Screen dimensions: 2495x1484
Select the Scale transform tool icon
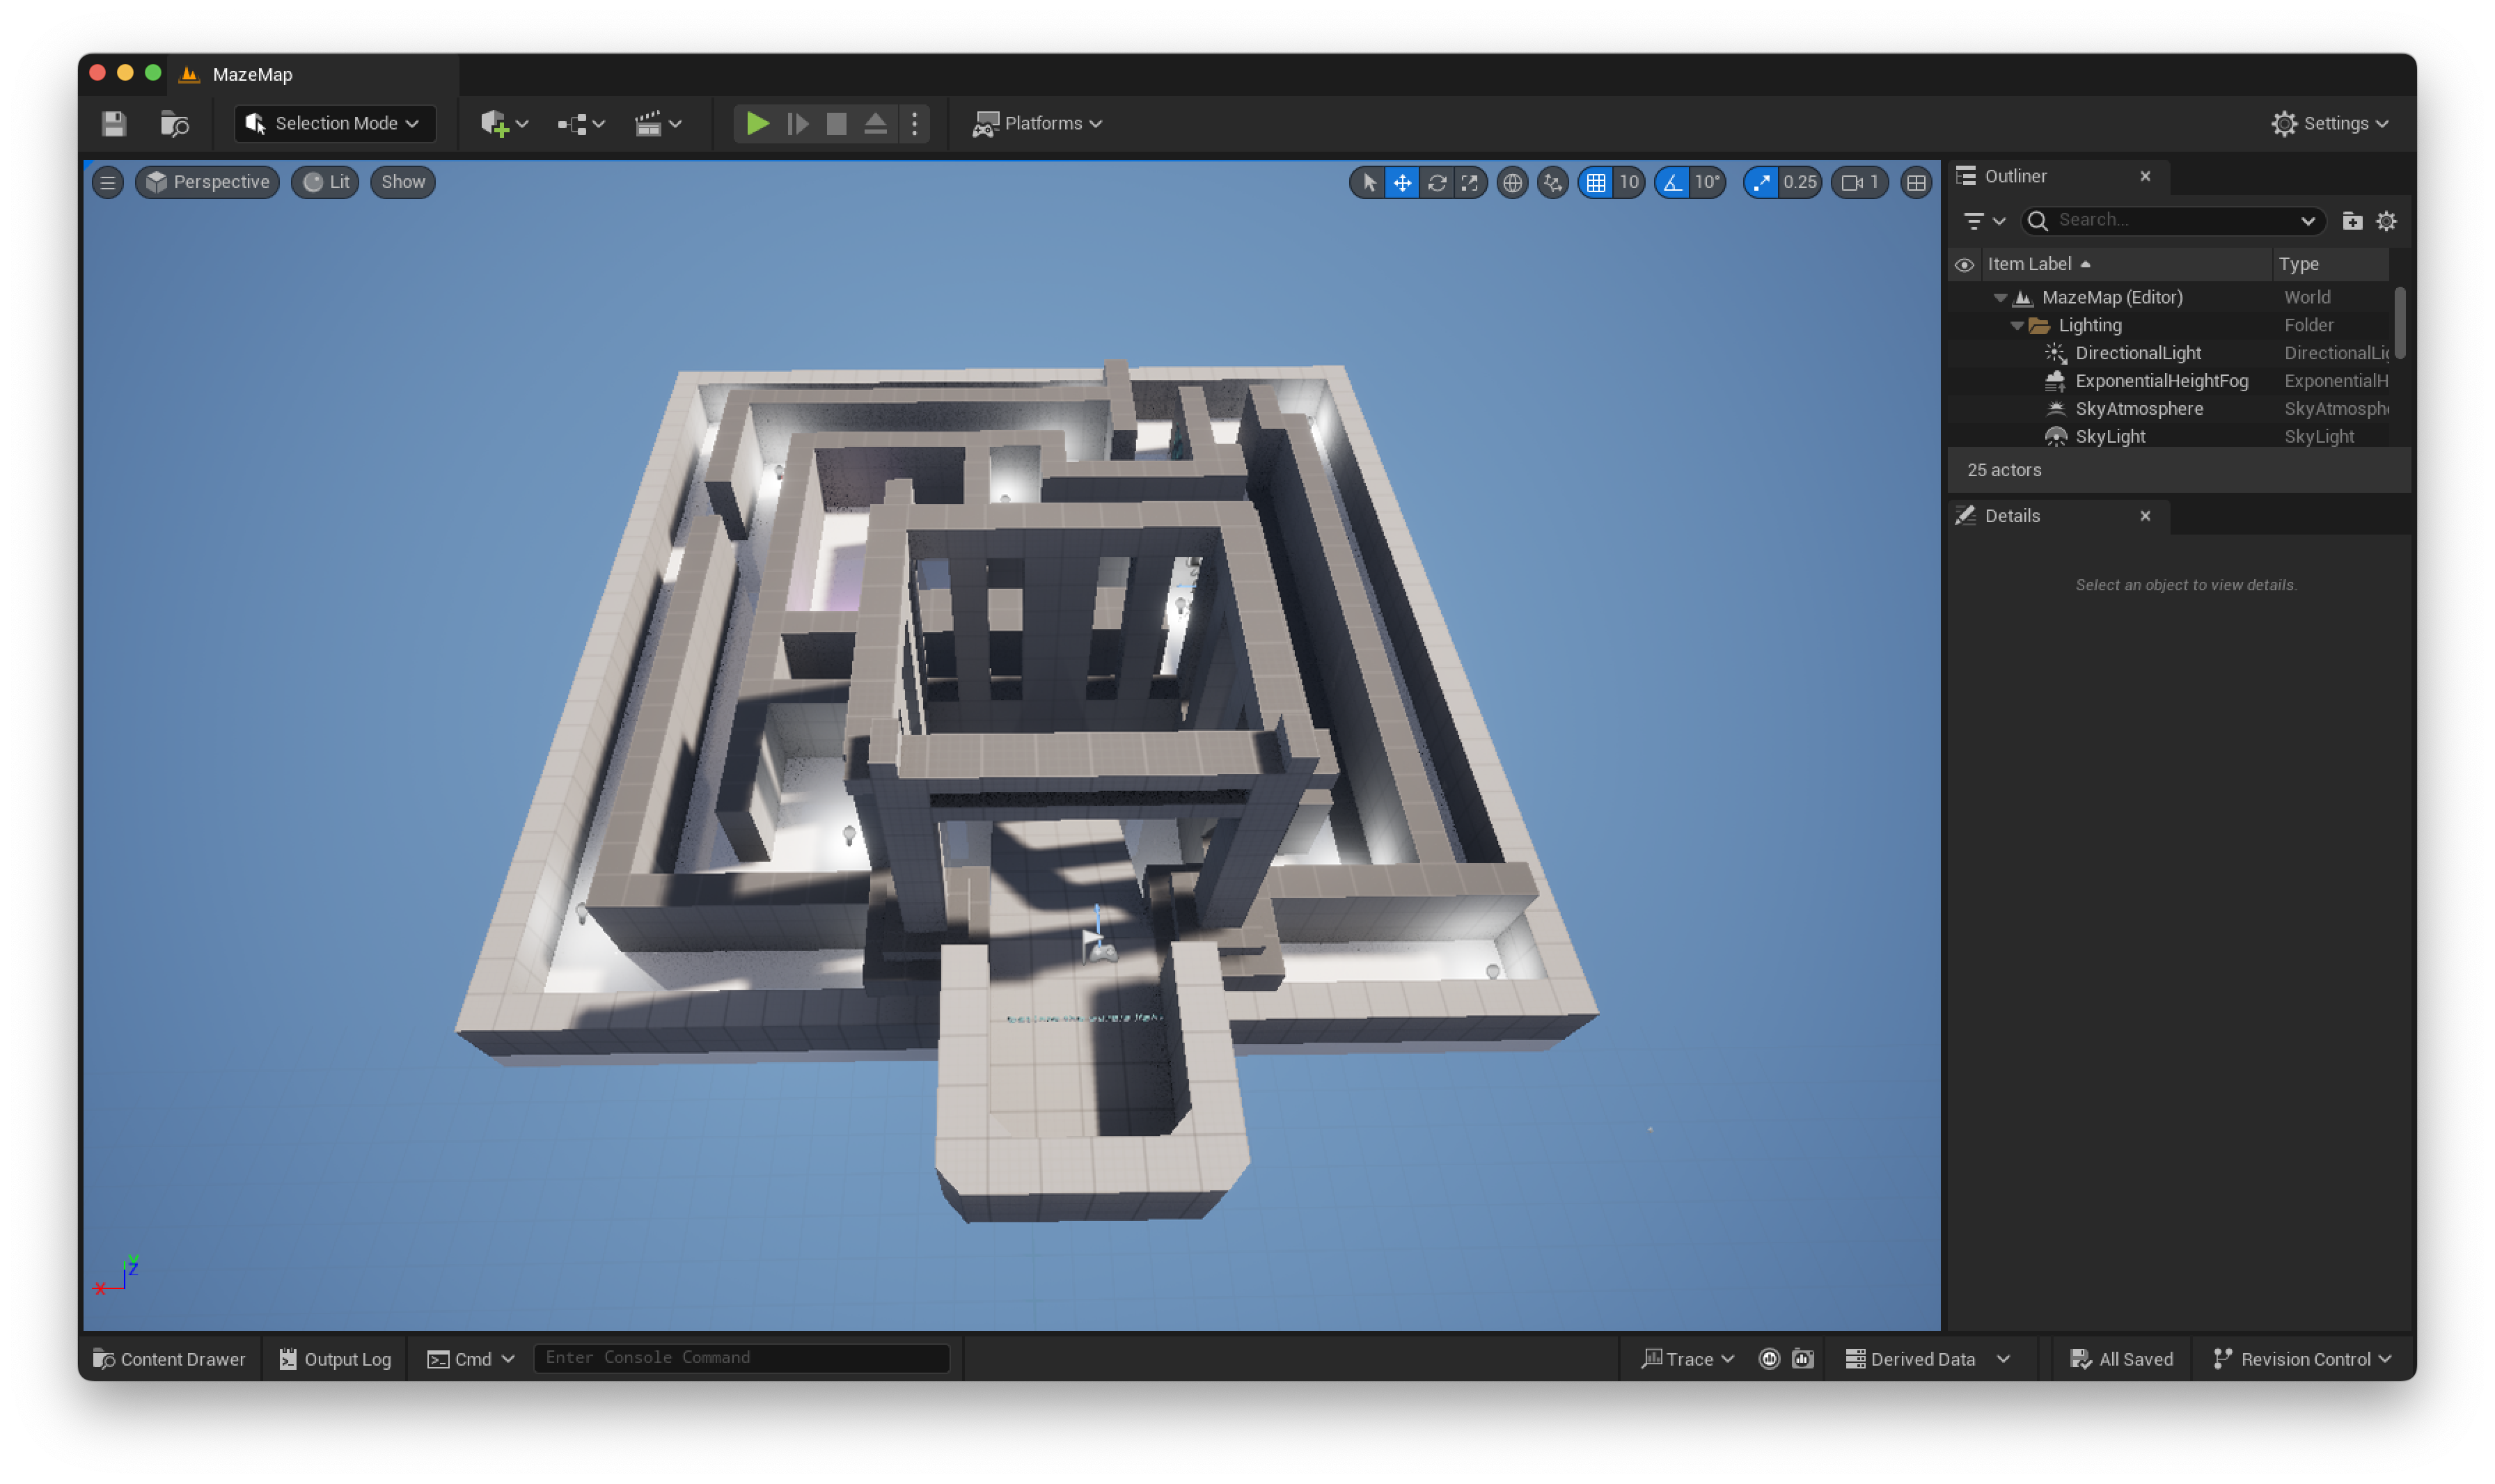[x=1469, y=182]
